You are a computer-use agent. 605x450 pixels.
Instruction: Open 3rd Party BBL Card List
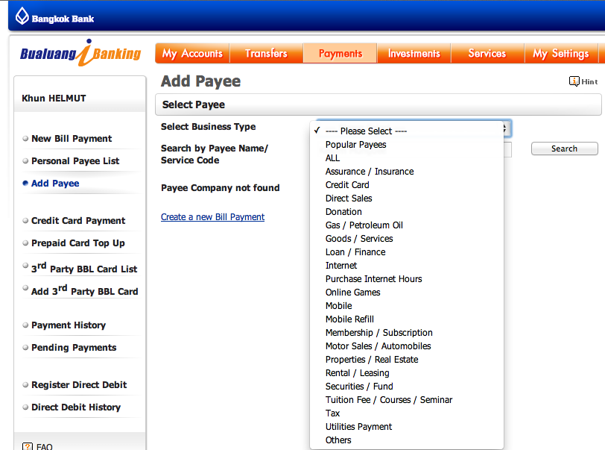(x=84, y=267)
